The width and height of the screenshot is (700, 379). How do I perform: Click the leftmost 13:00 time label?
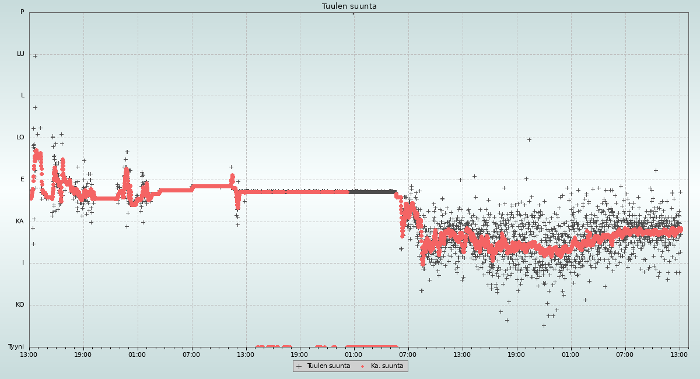(x=29, y=355)
